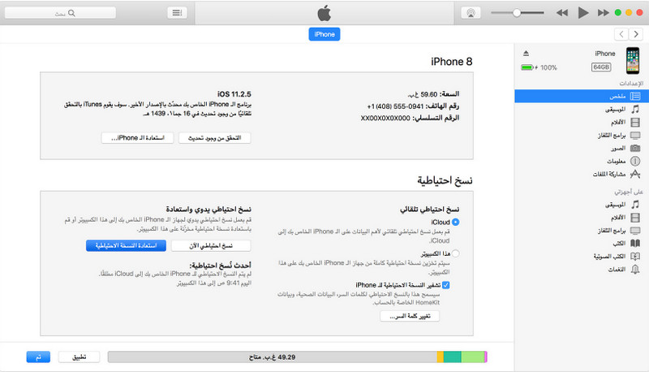Image resolution: width=649 pixels, height=372 pixels.
Task: Eject the iPhone device
Action: [x=526, y=53]
